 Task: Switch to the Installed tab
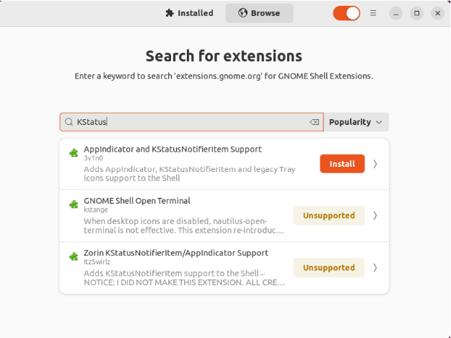pos(189,13)
